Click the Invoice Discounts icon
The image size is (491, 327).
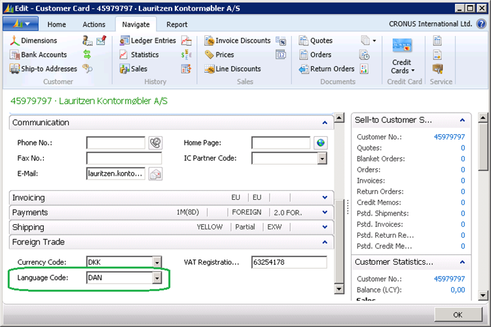click(x=209, y=41)
